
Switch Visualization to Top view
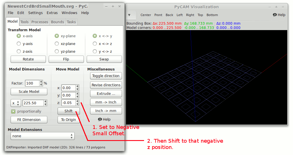tap(200, 15)
